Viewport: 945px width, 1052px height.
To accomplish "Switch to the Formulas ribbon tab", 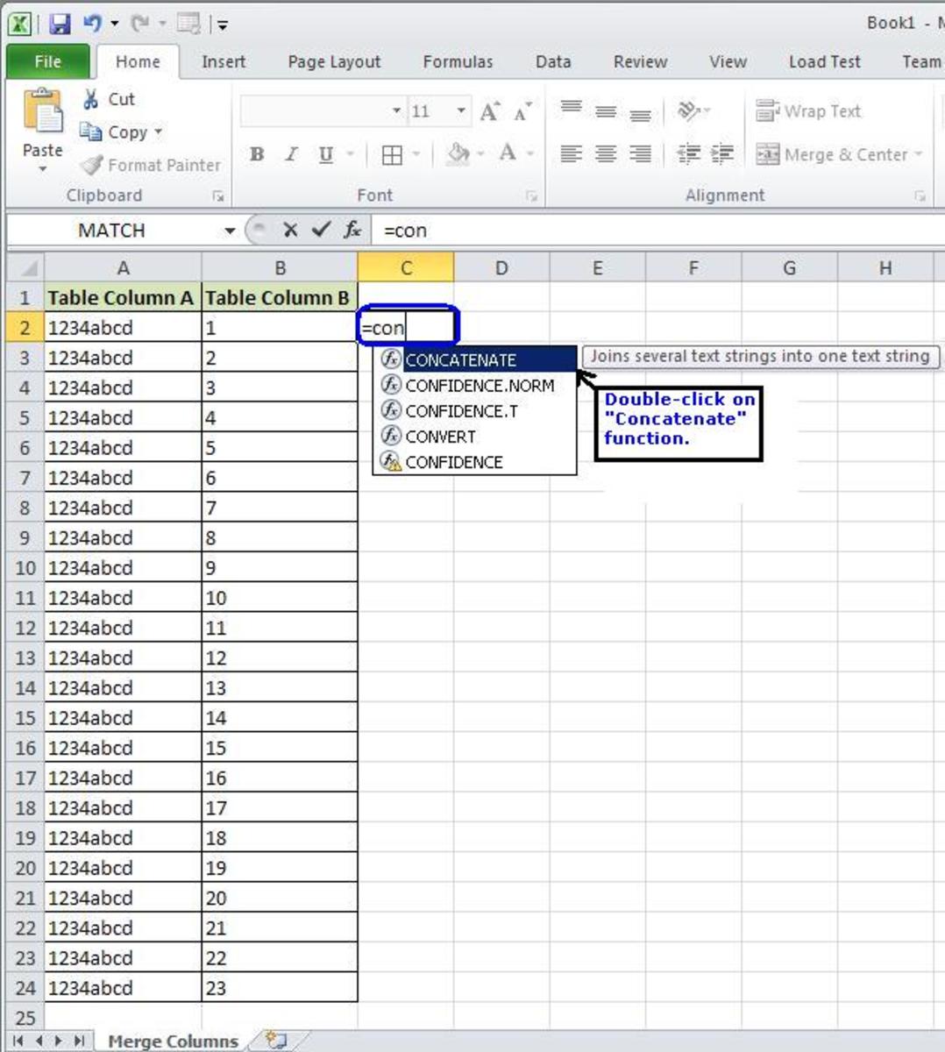I will [457, 61].
